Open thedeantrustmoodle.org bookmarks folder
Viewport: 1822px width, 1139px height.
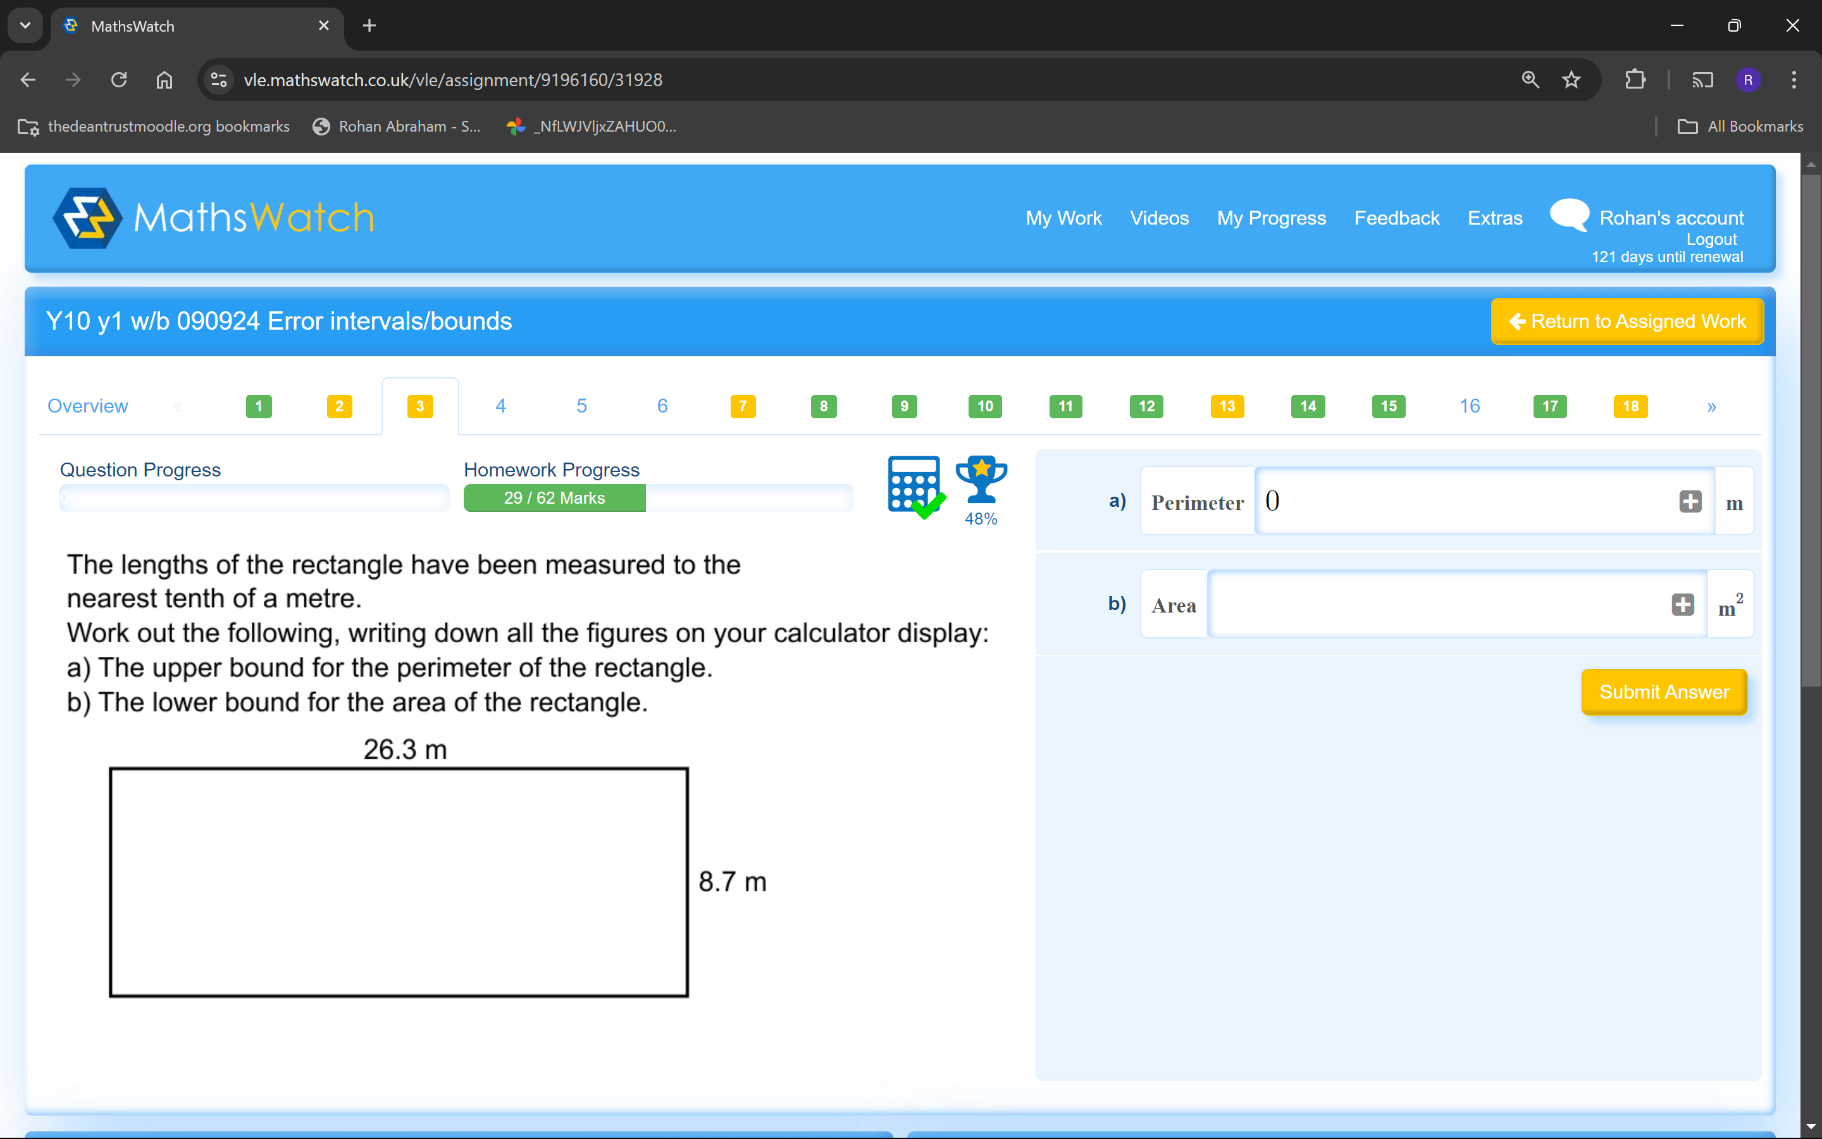(x=154, y=127)
